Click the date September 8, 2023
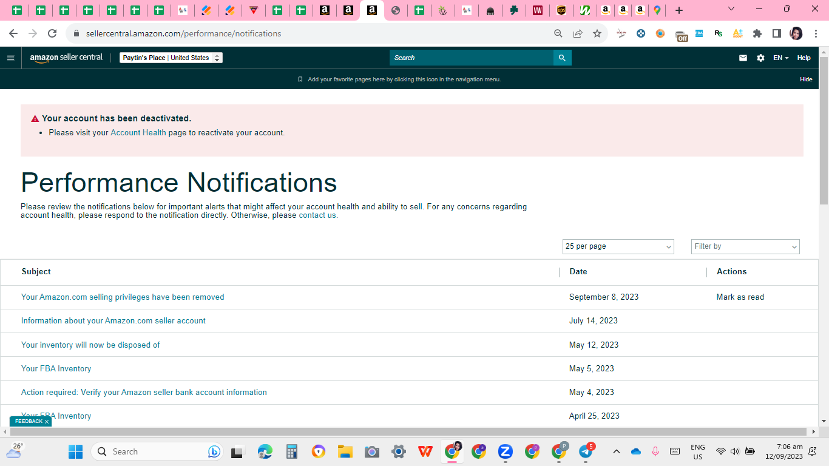The image size is (829, 466). (x=604, y=297)
